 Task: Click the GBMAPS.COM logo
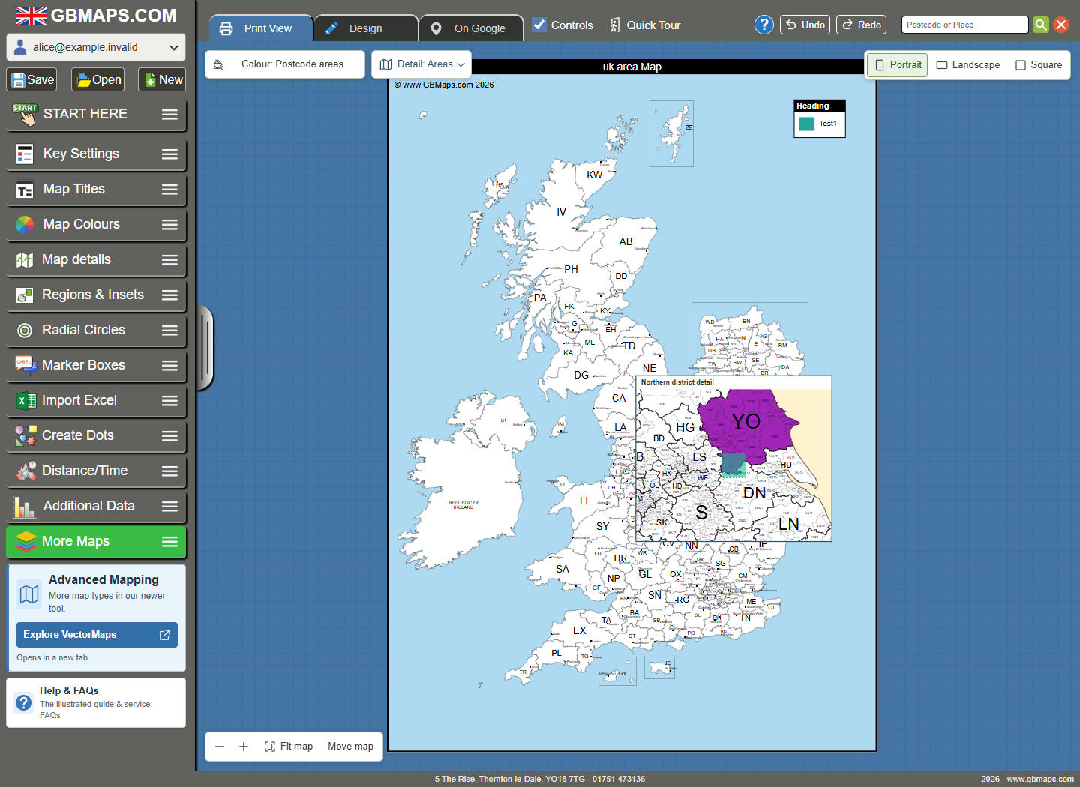(96, 15)
